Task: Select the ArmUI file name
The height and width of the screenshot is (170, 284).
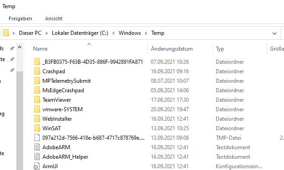Action: pyautogui.click(x=50, y=166)
